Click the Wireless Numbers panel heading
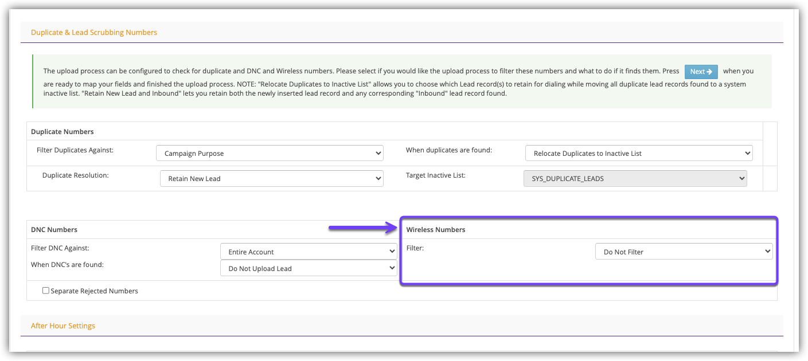The height and width of the screenshot is (361, 808). [436, 230]
